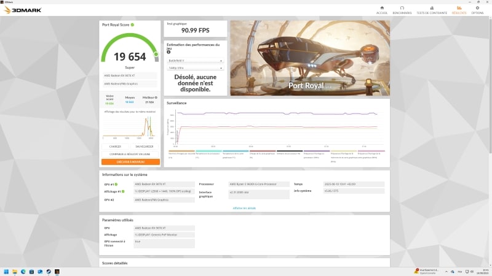Open the 1440p Ultra resolution dropdown
492x276 pixels.
click(195, 68)
